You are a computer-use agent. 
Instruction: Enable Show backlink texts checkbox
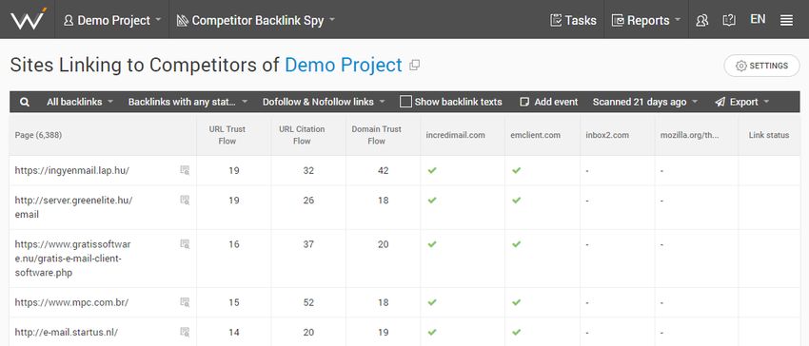pyautogui.click(x=406, y=102)
